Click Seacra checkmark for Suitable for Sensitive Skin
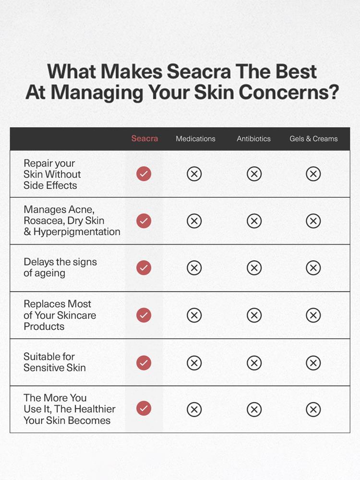The image size is (360, 480). [x=144, y=362]
